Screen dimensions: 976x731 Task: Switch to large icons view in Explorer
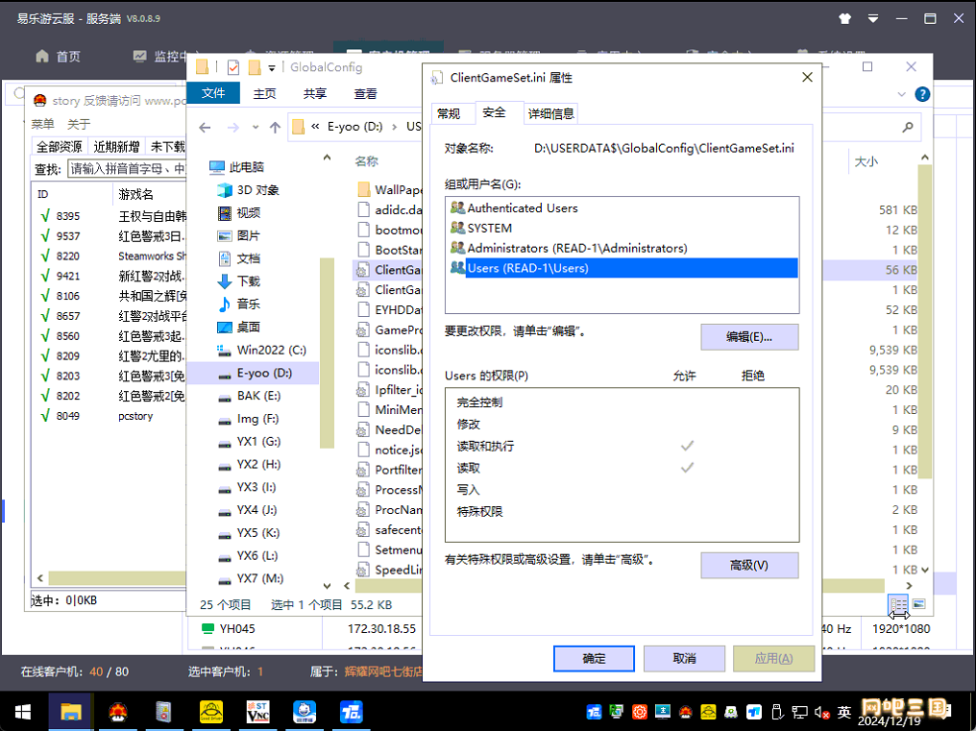coord(918,603)
